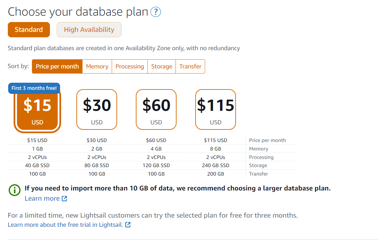Open the Learn more link

[42, 199]
